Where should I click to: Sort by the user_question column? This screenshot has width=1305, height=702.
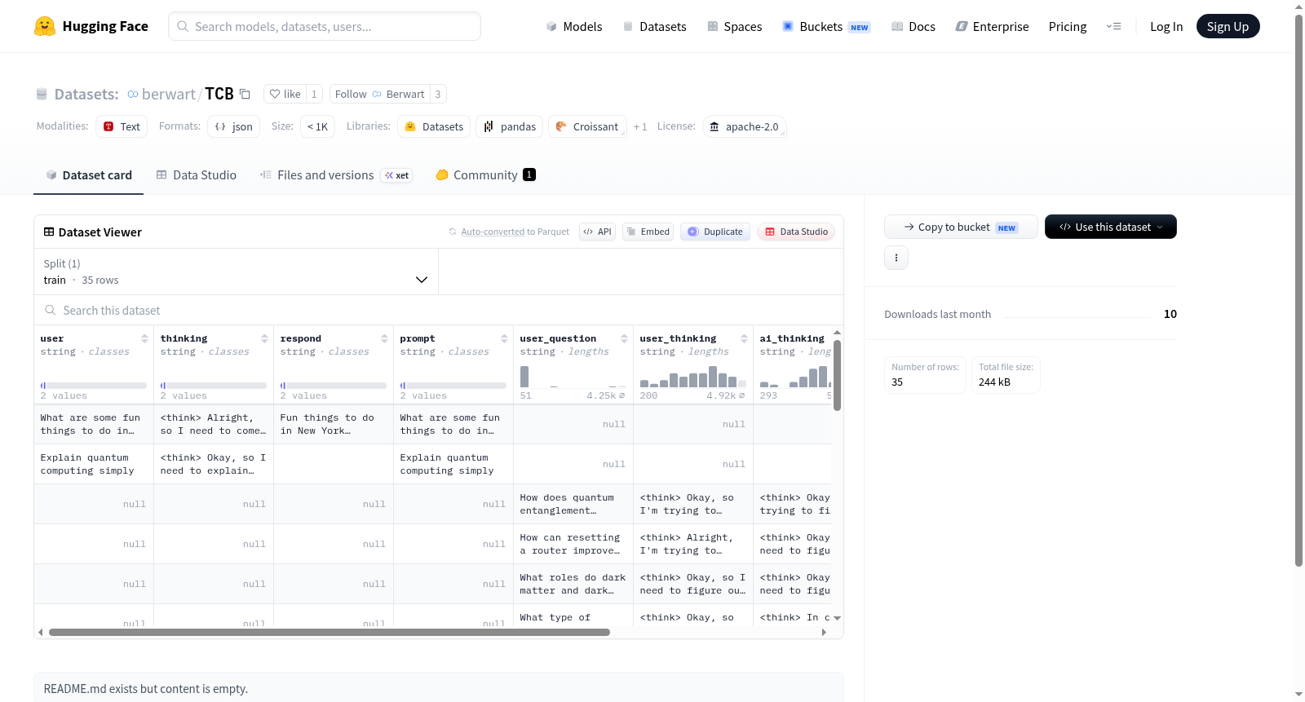[624, 338]
